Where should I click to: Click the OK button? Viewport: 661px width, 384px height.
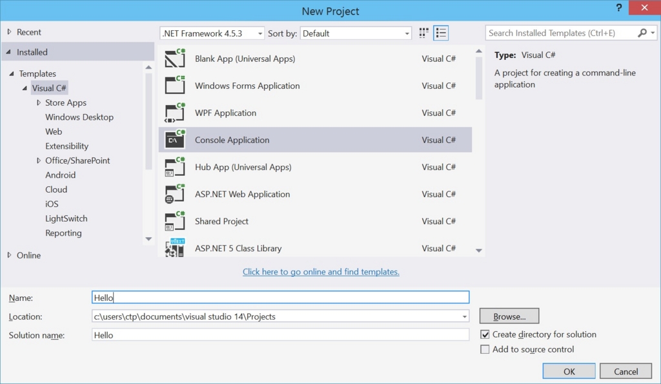569,371
